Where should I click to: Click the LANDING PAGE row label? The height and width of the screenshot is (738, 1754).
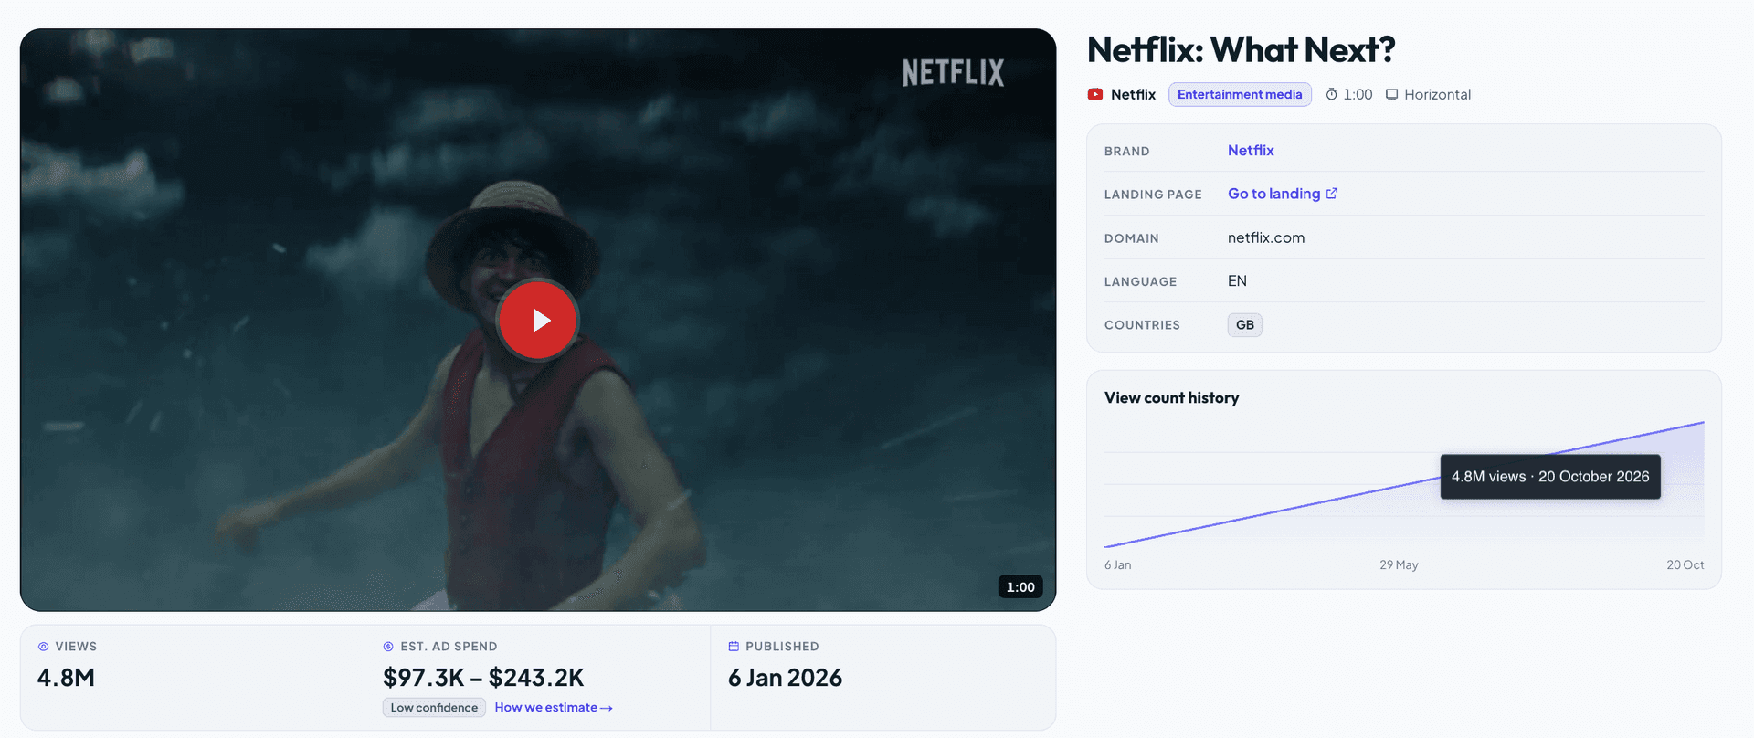click(1153, 195)
